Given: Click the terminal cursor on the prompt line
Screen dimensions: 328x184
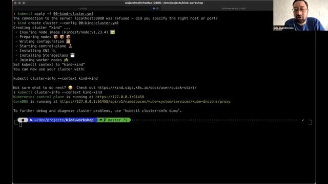Looking at the screenshot, I should [20, 125].
